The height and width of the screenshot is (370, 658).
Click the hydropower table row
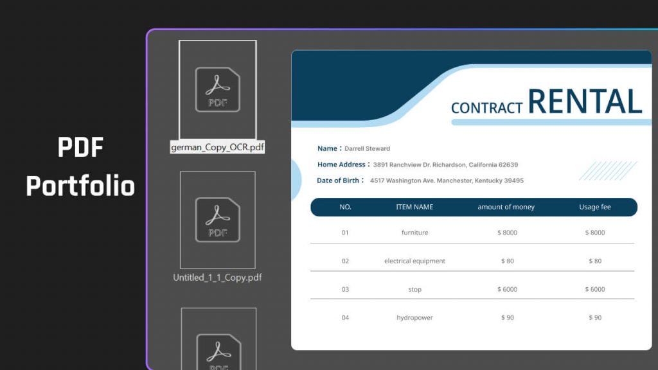[x=415, y=317]
